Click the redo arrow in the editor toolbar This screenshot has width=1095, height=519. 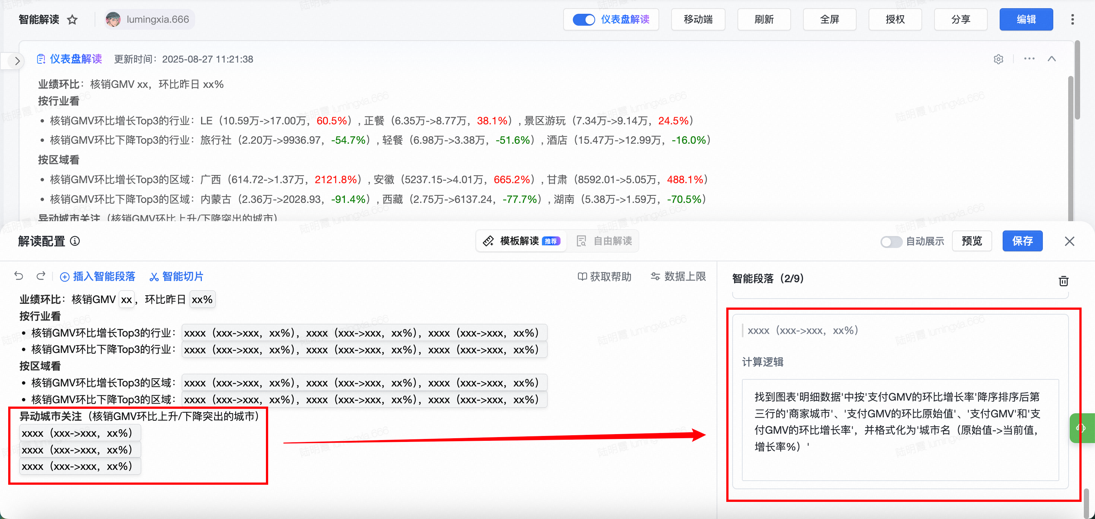(x=41, y=276)
